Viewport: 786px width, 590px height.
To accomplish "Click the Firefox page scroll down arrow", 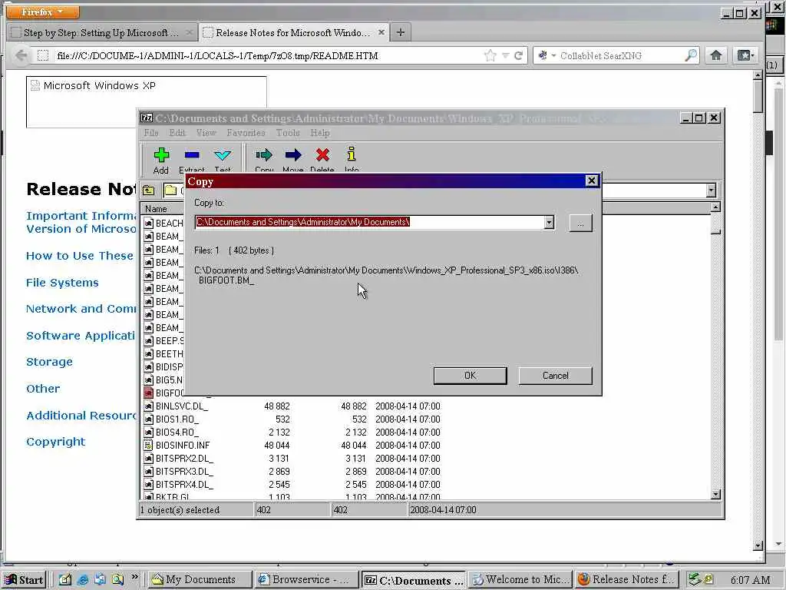I will pyautogui.click(x=758, y=545).
